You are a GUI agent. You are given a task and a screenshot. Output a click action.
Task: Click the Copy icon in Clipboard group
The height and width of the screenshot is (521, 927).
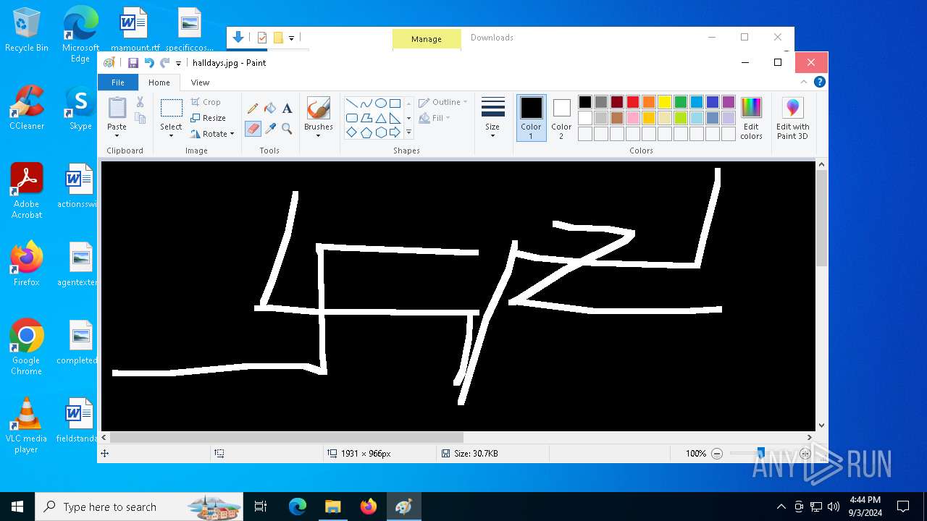140,118
